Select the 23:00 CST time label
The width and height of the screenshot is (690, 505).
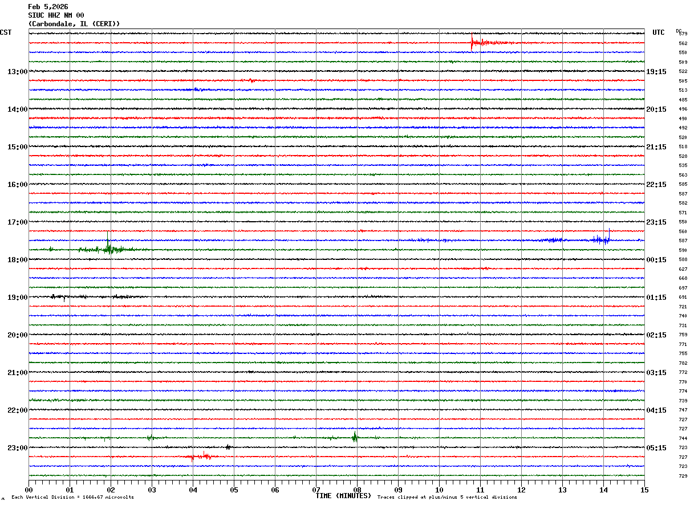tap(17, 448)
